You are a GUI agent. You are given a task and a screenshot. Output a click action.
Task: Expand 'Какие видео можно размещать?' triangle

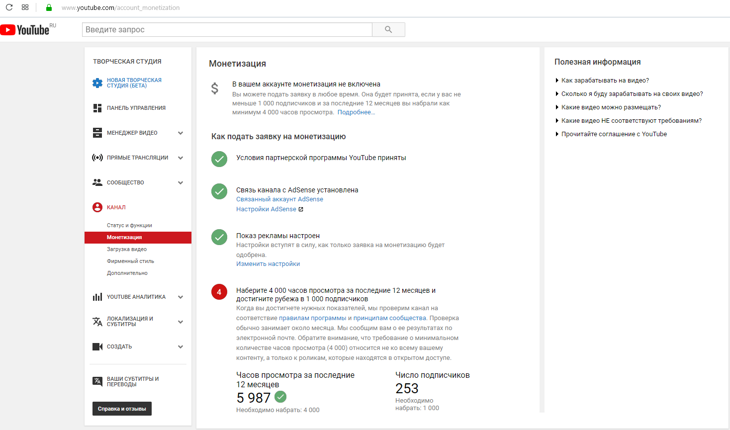[557, 107]
